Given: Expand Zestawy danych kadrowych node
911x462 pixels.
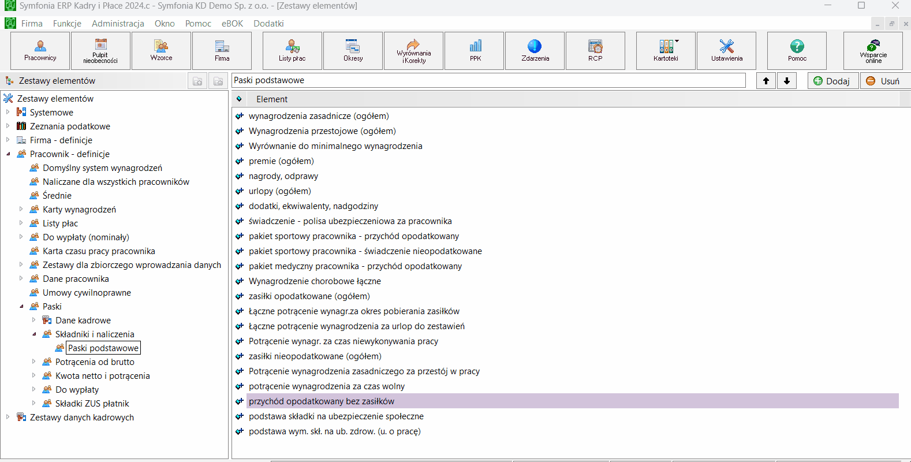Looking at the screenshot, I should 8,417.
